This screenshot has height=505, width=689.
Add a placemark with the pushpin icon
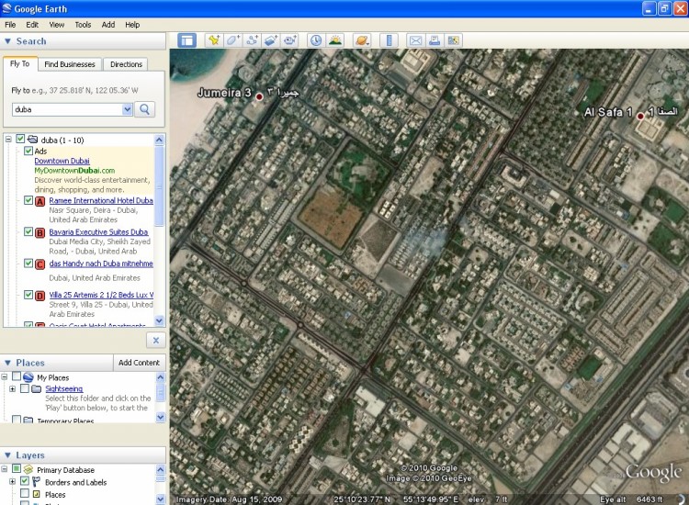point(214,40)
